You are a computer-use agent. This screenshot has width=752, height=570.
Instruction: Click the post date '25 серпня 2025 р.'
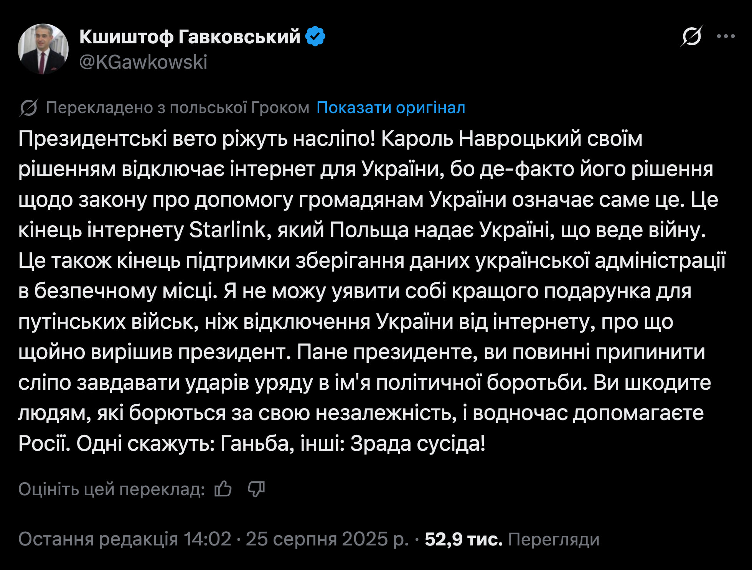327,539
